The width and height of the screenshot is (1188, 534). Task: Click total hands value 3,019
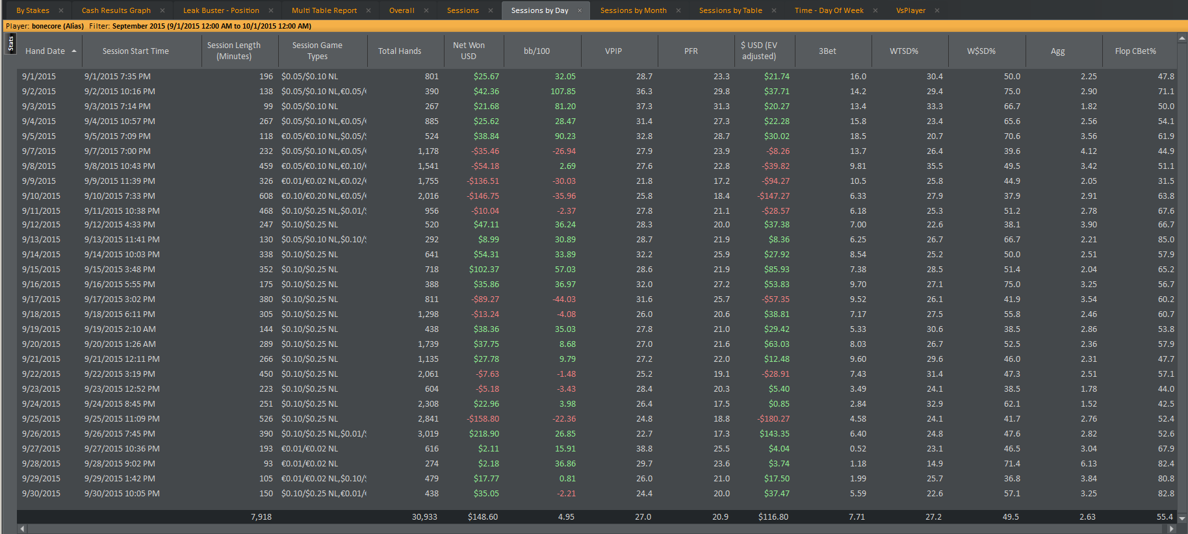(x=428, y=434)
